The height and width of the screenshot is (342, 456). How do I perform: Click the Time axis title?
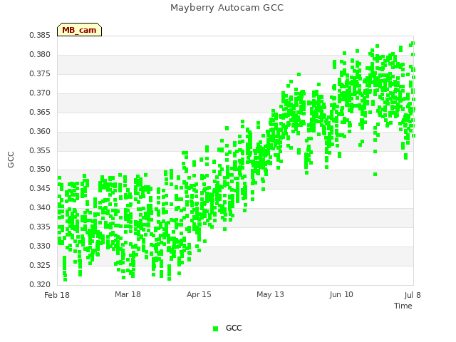tap(403, 306)
